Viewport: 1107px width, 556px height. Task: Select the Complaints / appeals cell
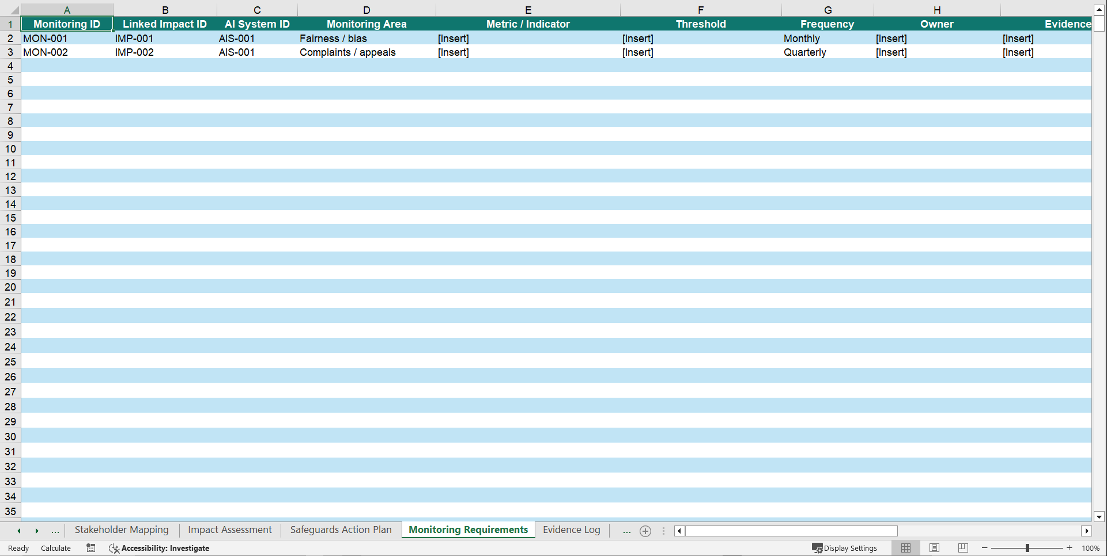pyautogui.click(x=367, y=52)
